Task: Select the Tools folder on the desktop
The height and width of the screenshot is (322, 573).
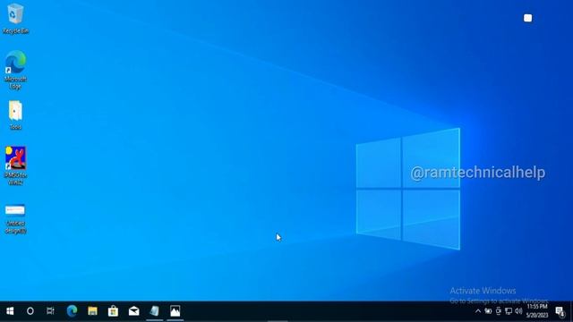Action: [15, 115]
